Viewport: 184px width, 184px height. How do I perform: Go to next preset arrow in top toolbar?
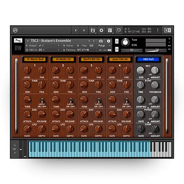pos(84,30)
